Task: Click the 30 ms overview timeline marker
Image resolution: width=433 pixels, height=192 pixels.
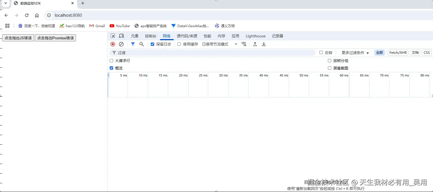Action: [223, 75]
